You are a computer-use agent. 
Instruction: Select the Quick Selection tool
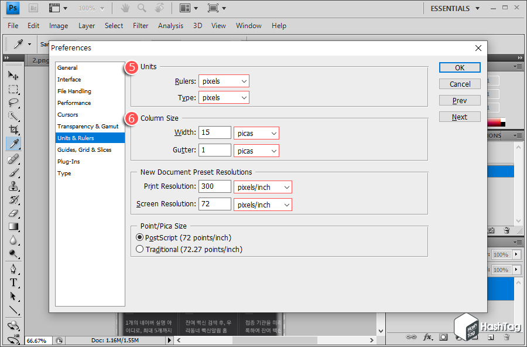(x=13, y=116)
